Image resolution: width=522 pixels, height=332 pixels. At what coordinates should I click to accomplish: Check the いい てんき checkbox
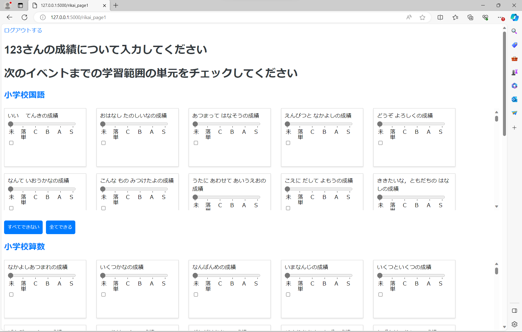coord(11,143)
